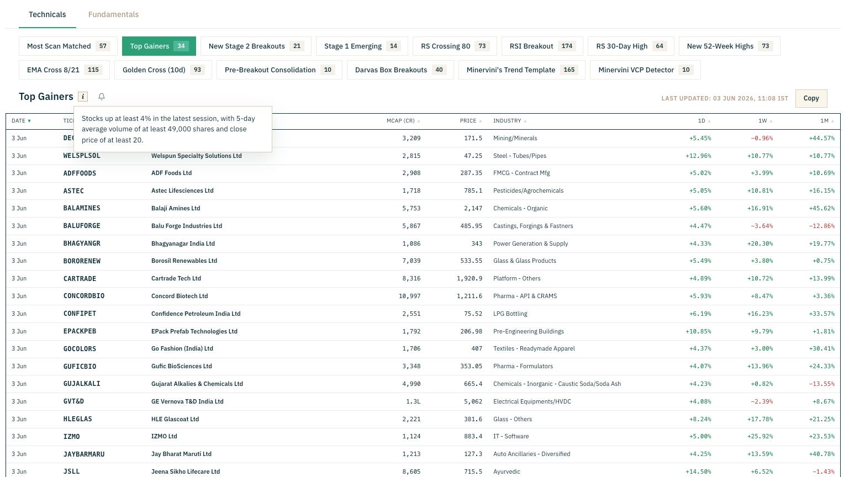Click company name Gujarat Alkalies & Chemicals Ltd
849x477 pixels.
coord(197,384)
